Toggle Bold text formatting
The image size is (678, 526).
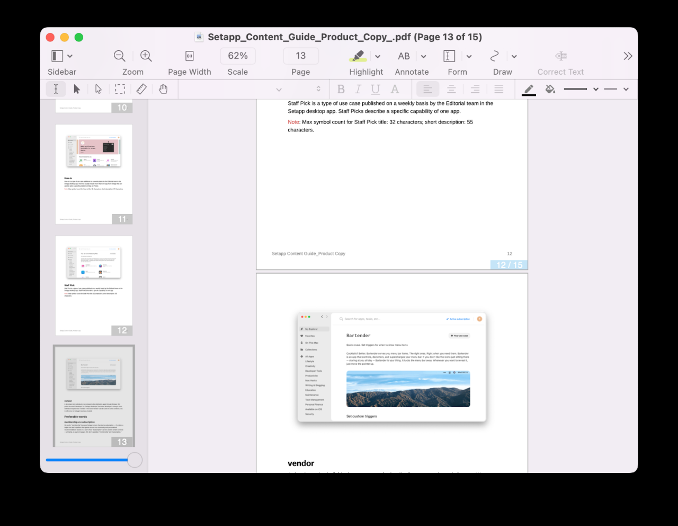pos(341,89)
